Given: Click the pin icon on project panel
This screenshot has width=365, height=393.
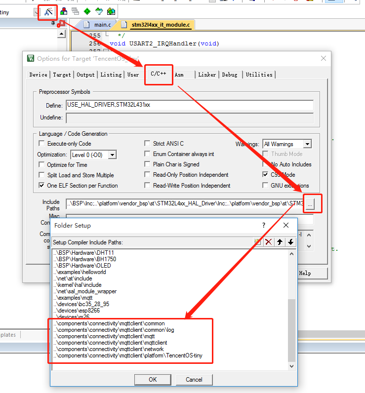Looking at the screenshot, I should (53, 23).
